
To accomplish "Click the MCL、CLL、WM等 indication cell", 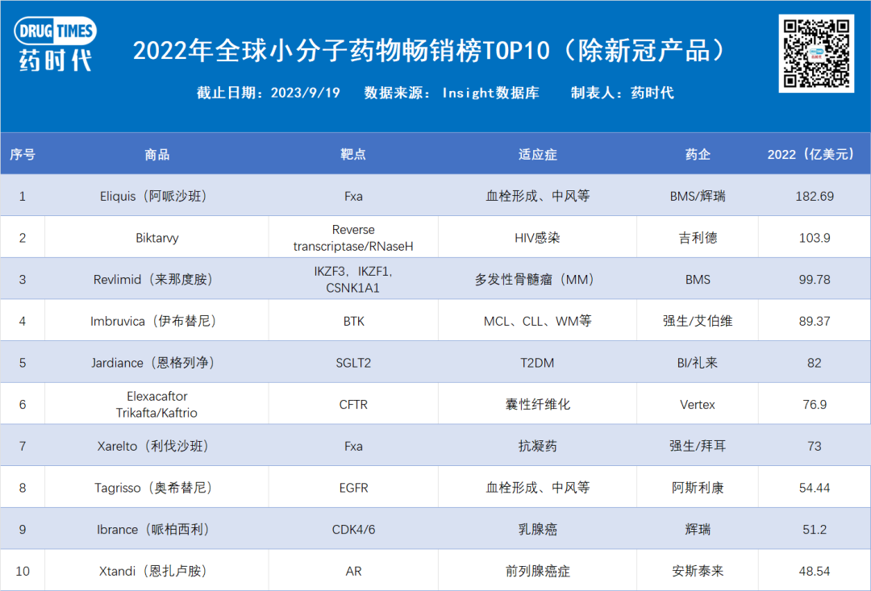I will tap(537, 321).
